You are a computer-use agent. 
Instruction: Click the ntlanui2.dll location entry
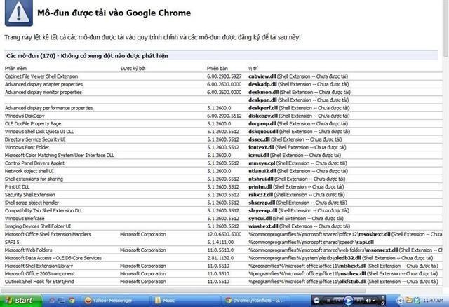pos(297,171)
